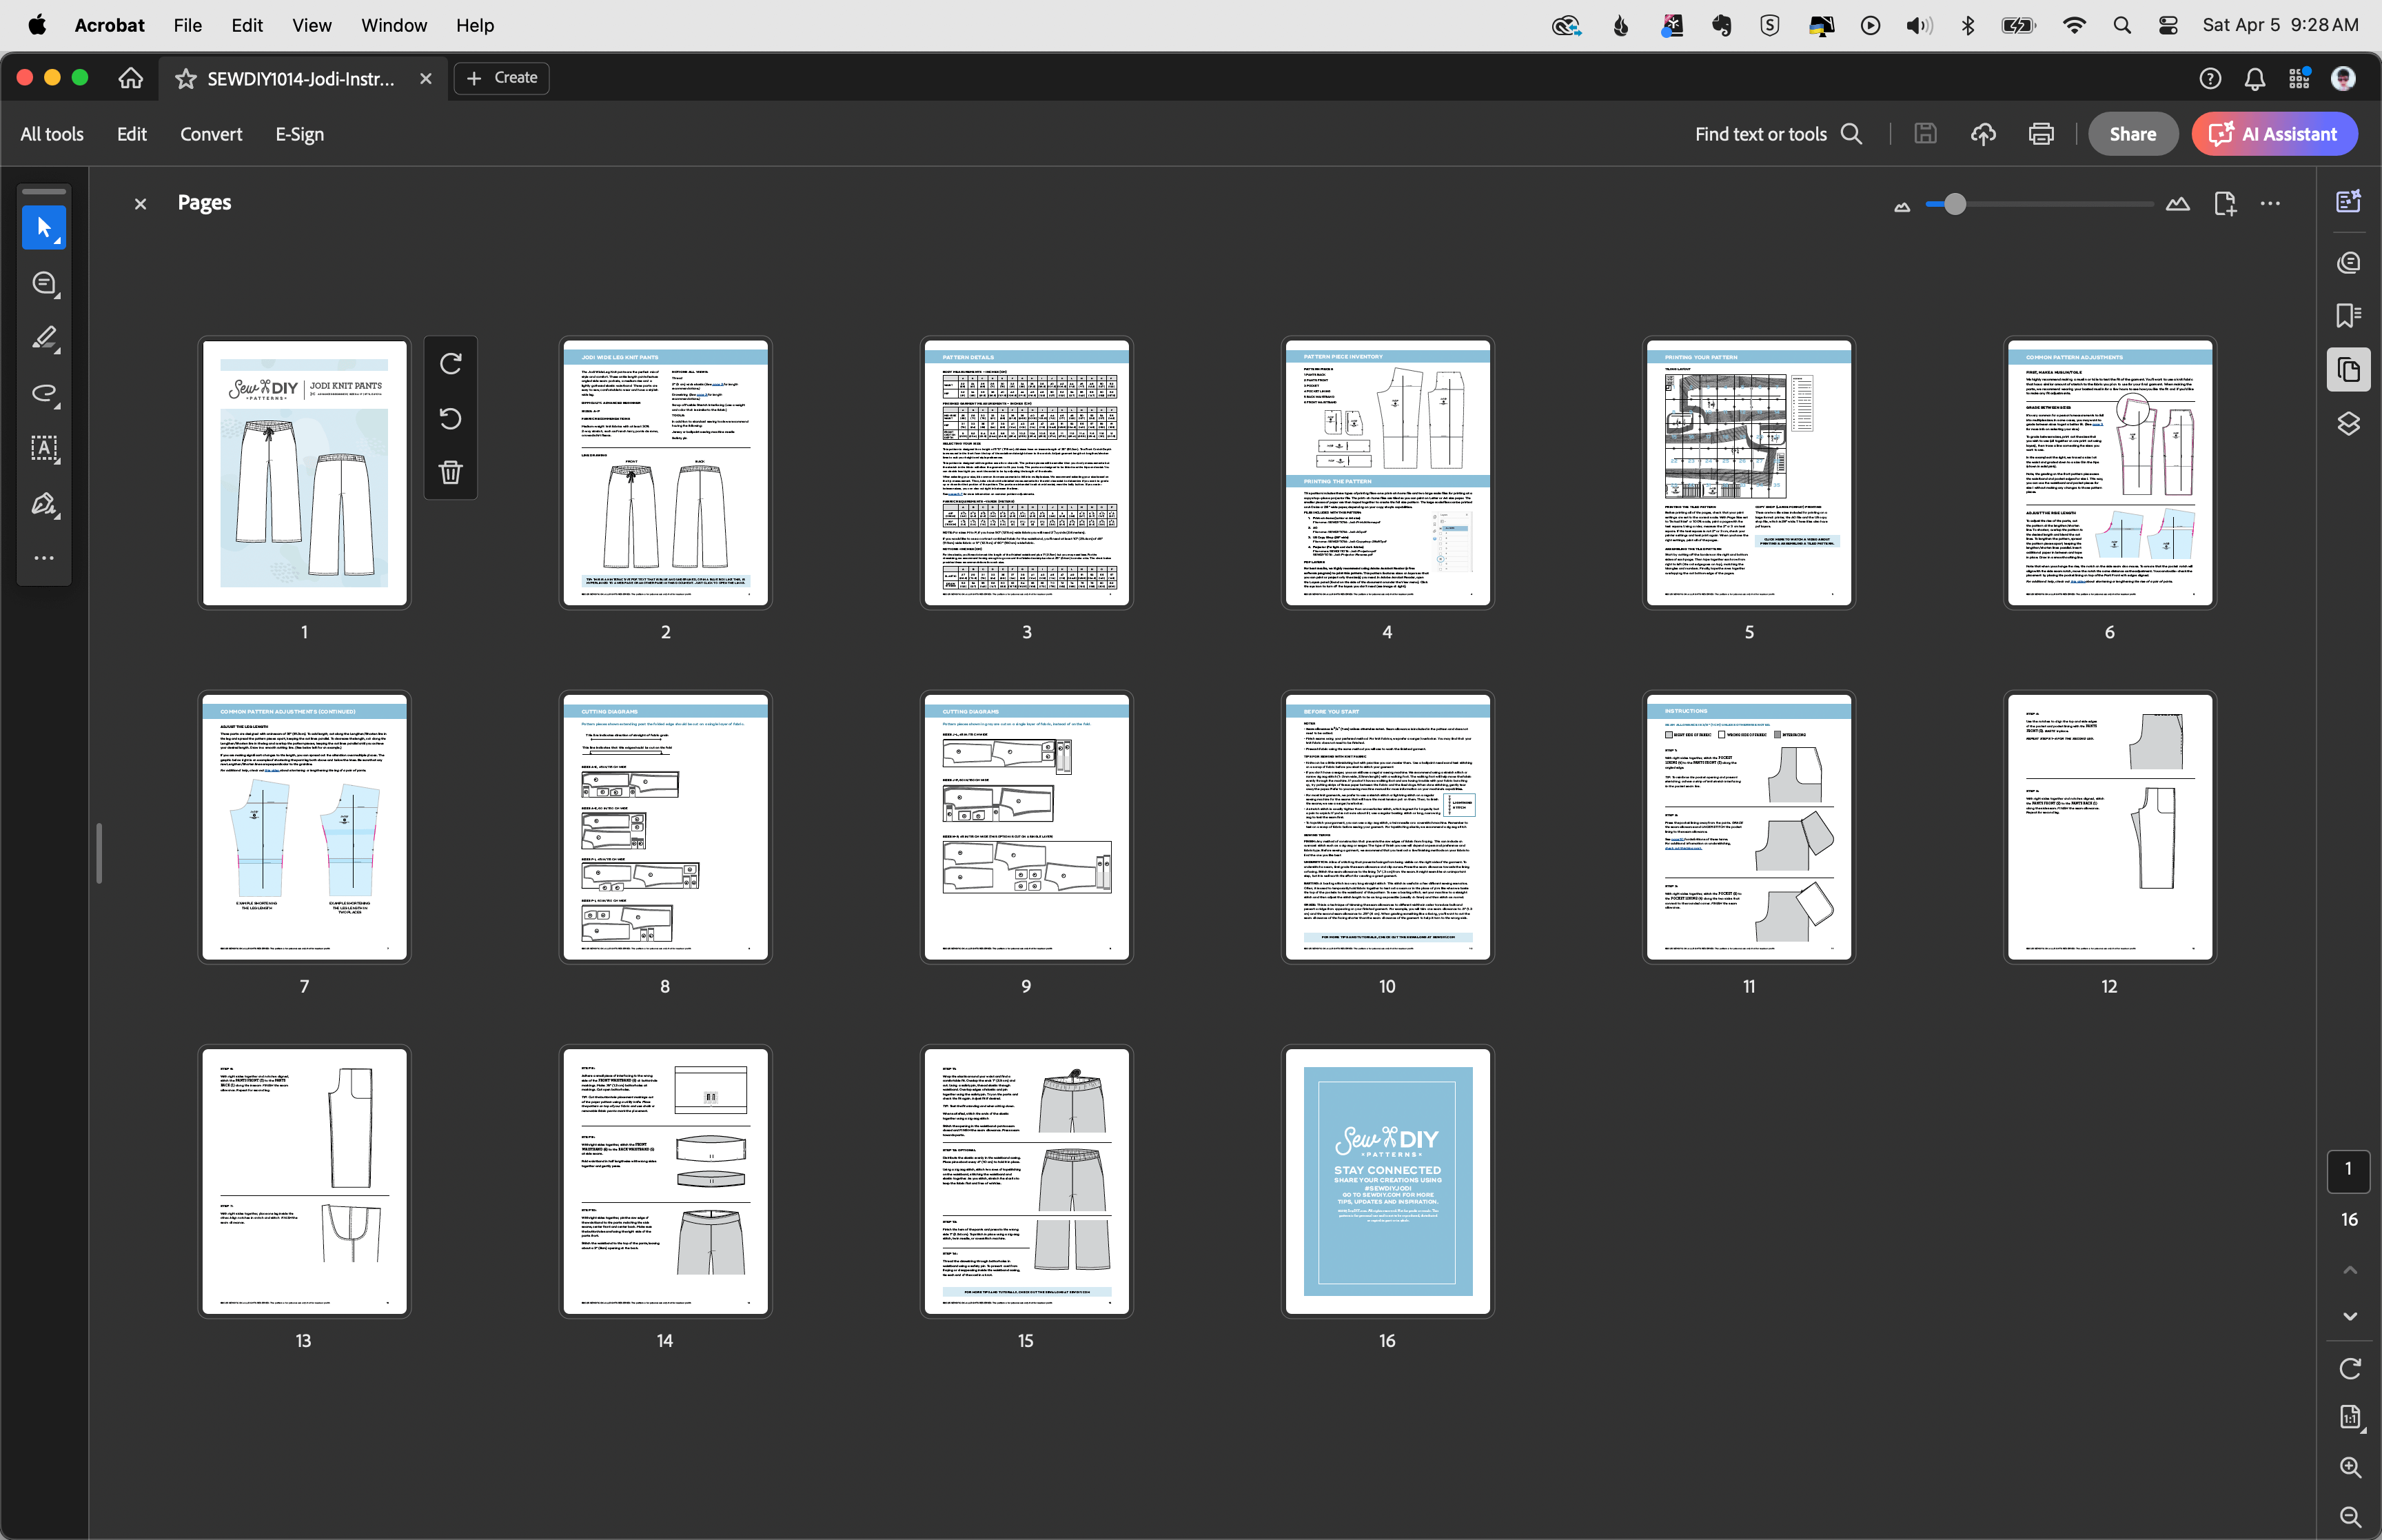Viewport: 2382px width, 1540px height.
Task: Click the small thumbnail size icon
Action: click(1902, 206)
